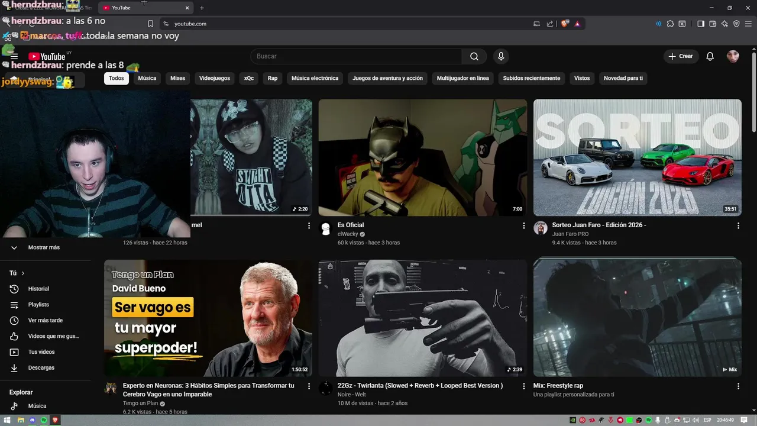Start voice search with microphone icon
The height and width of the screenshot is (426, 757).
tap(501, 56)
